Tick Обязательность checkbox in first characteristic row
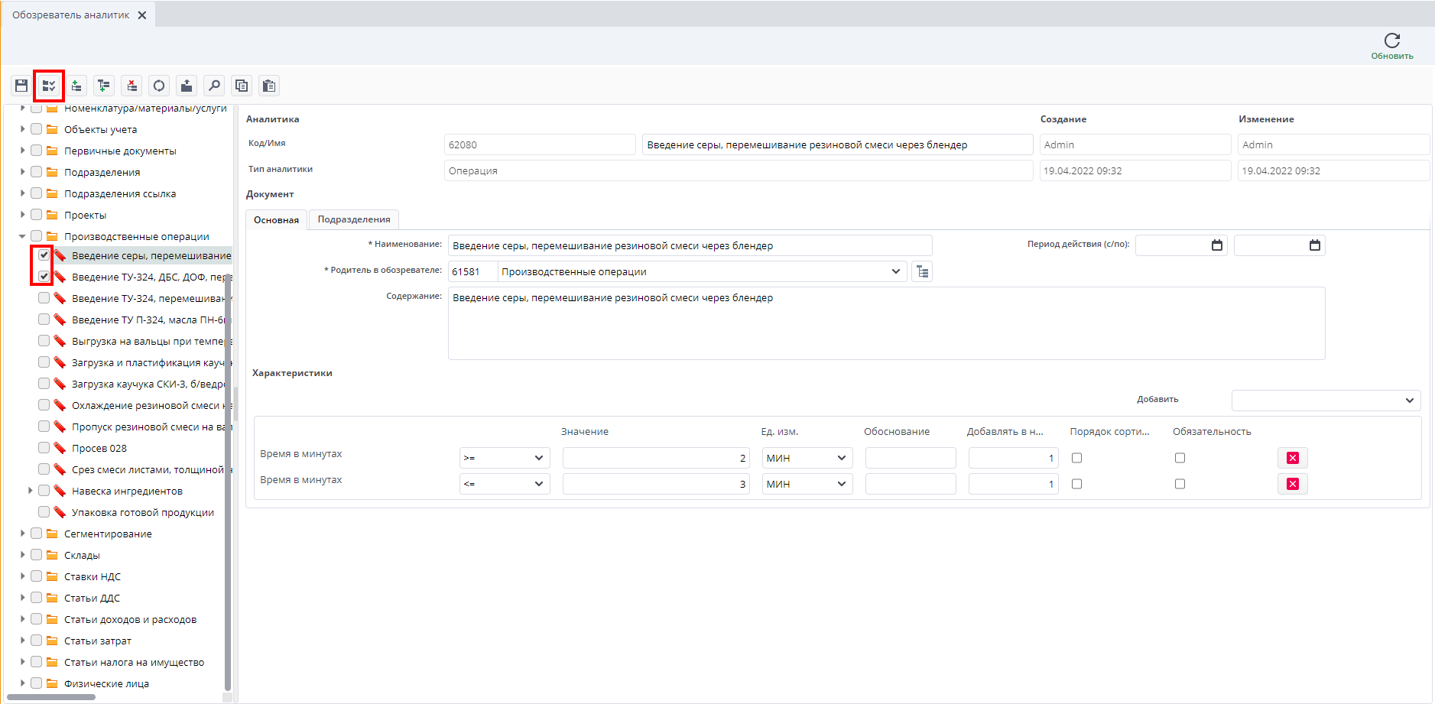 point(1180,458)
